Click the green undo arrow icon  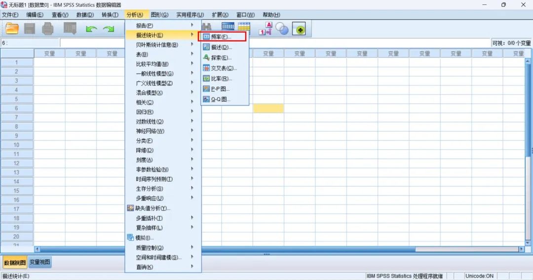91,29
